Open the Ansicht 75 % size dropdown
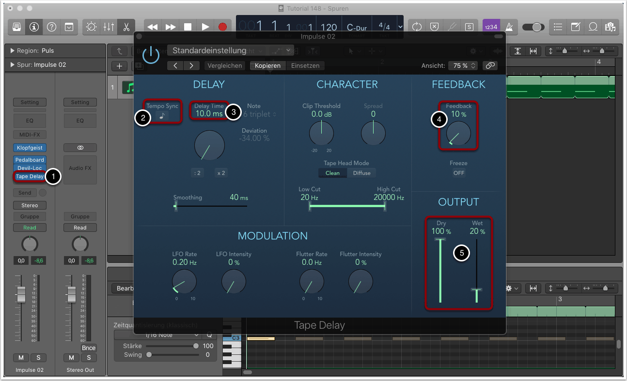627x381 pixels. pos(462,65)
